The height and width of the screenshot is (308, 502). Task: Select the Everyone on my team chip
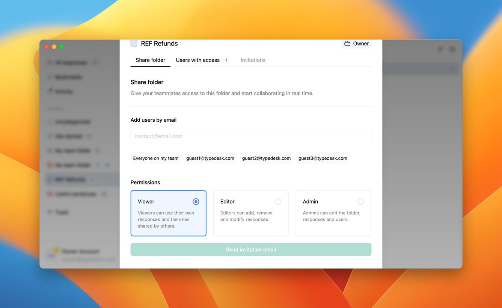[x=155, y=158]
